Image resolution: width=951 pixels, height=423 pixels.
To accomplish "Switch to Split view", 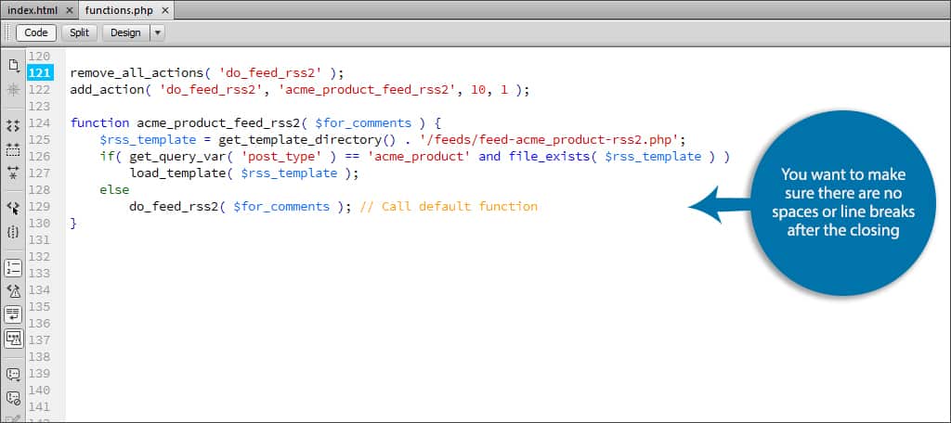I will tap(80, 32).
